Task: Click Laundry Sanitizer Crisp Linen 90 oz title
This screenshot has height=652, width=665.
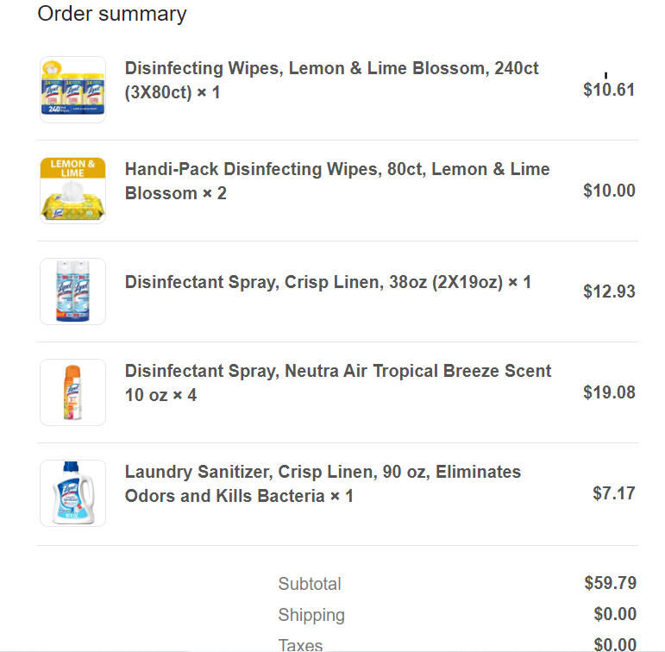Action: (323, 484)
